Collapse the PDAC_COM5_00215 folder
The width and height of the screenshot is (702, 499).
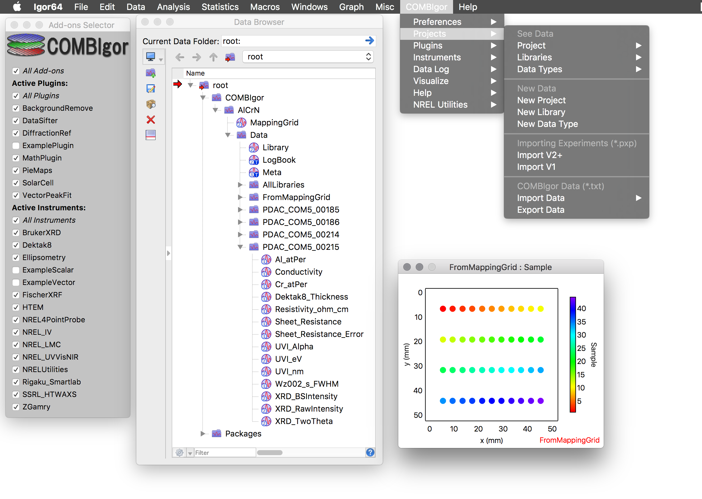pos(240,247)
